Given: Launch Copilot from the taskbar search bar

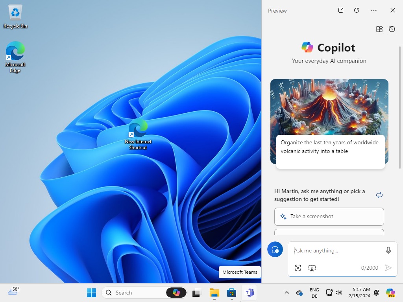Looking at the screenshot, I should 176,293.
